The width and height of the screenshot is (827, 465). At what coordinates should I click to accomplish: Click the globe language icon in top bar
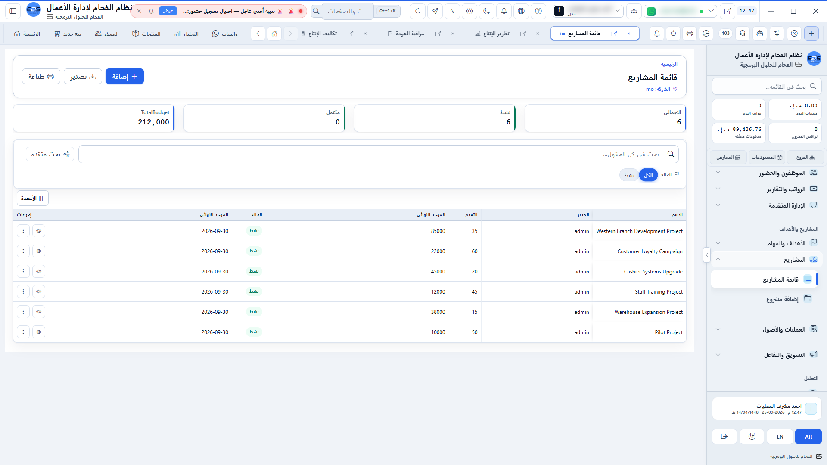pyautogui.click(x=521, y=11)
